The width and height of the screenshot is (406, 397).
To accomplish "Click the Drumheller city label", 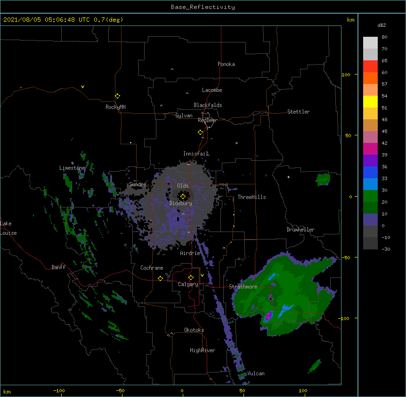I will pos(300,230).
